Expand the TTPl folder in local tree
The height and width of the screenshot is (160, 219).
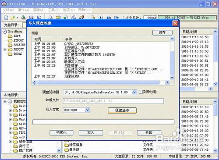(x=10, y=133)
